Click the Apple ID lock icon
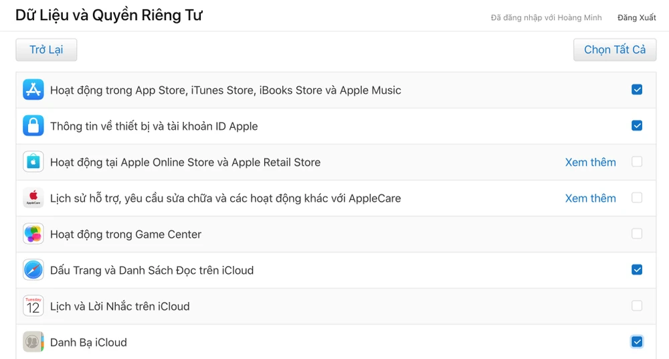The height and width of the screenshot is (359, 669). (33, 126)
